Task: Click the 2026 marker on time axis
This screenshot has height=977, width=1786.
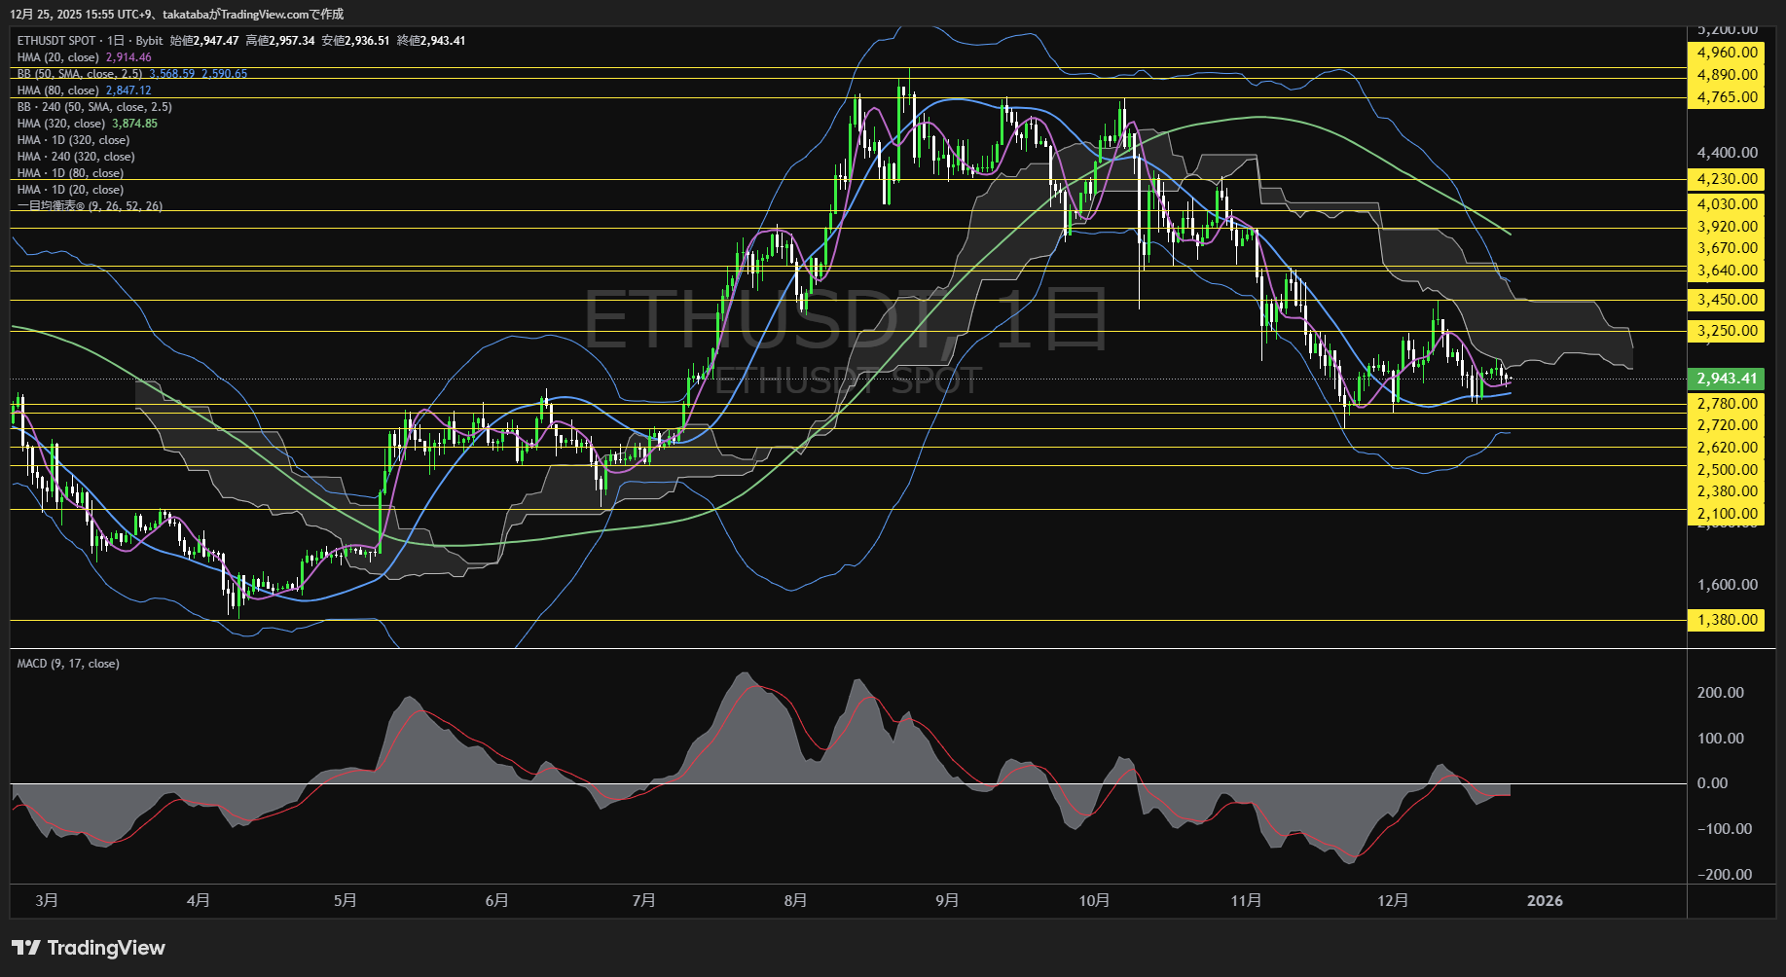Action: point(1545,900)
